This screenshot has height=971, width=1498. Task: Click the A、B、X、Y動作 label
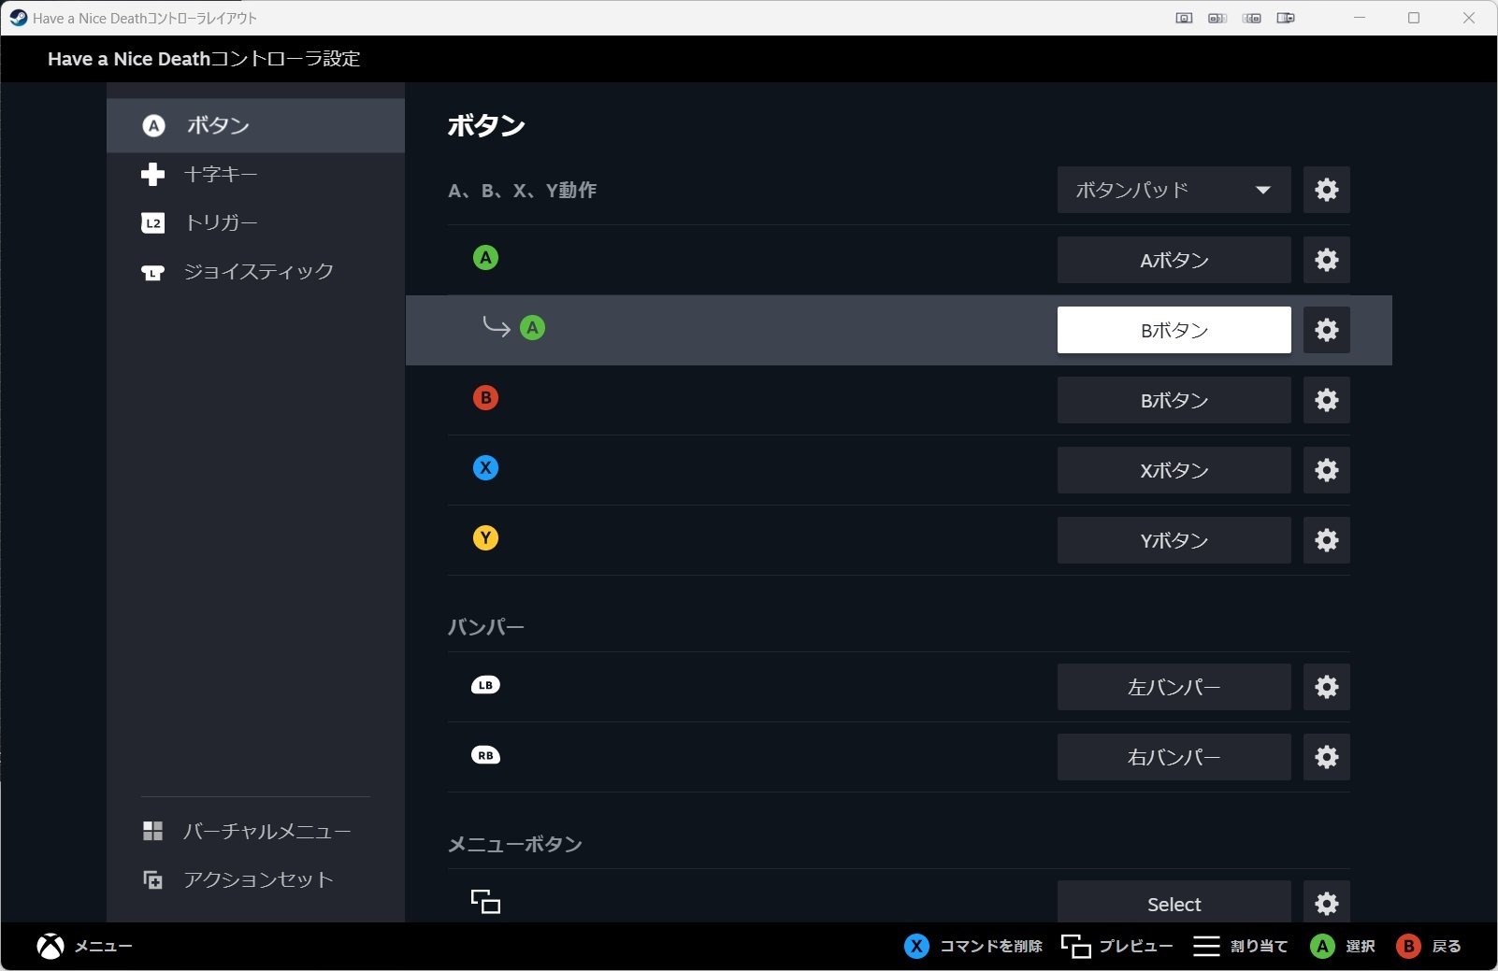tap(522, 190)
